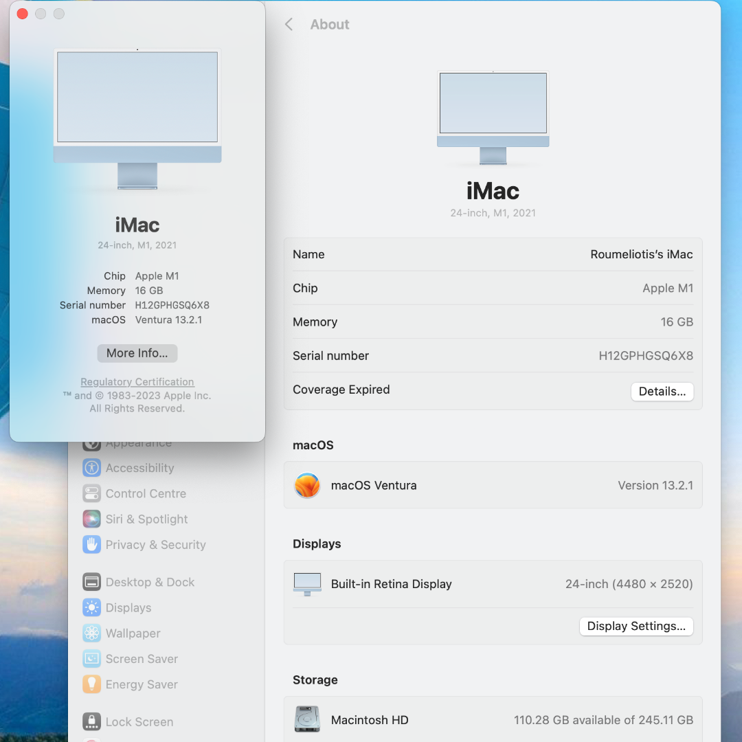Open Lock Screen settings in the sidebar

click(x=128, y=721)
